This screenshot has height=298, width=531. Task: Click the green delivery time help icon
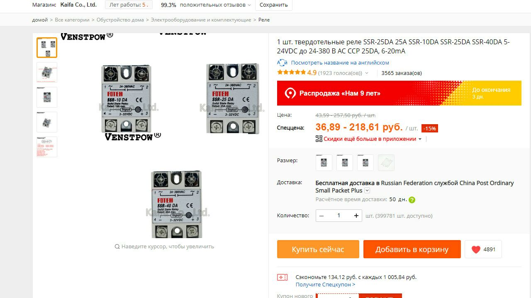(412, 199)
